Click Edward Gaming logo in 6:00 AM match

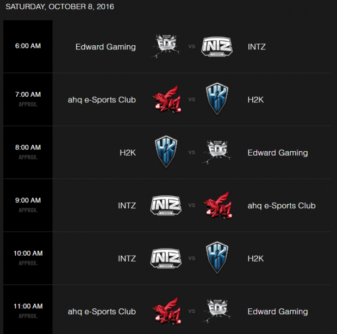pyautogui.click(x=165, y=47)
